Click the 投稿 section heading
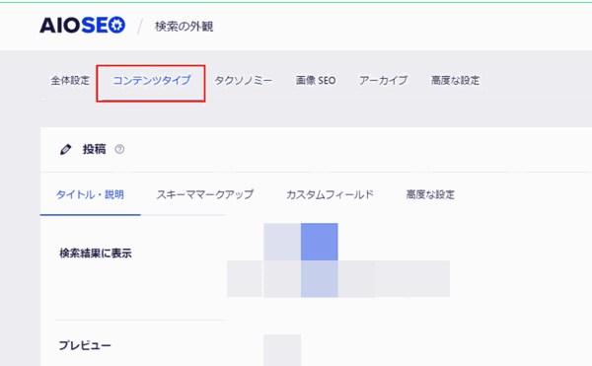Viewport: 592px width, 366px height. pyautogui.click(x=95, y=149)
